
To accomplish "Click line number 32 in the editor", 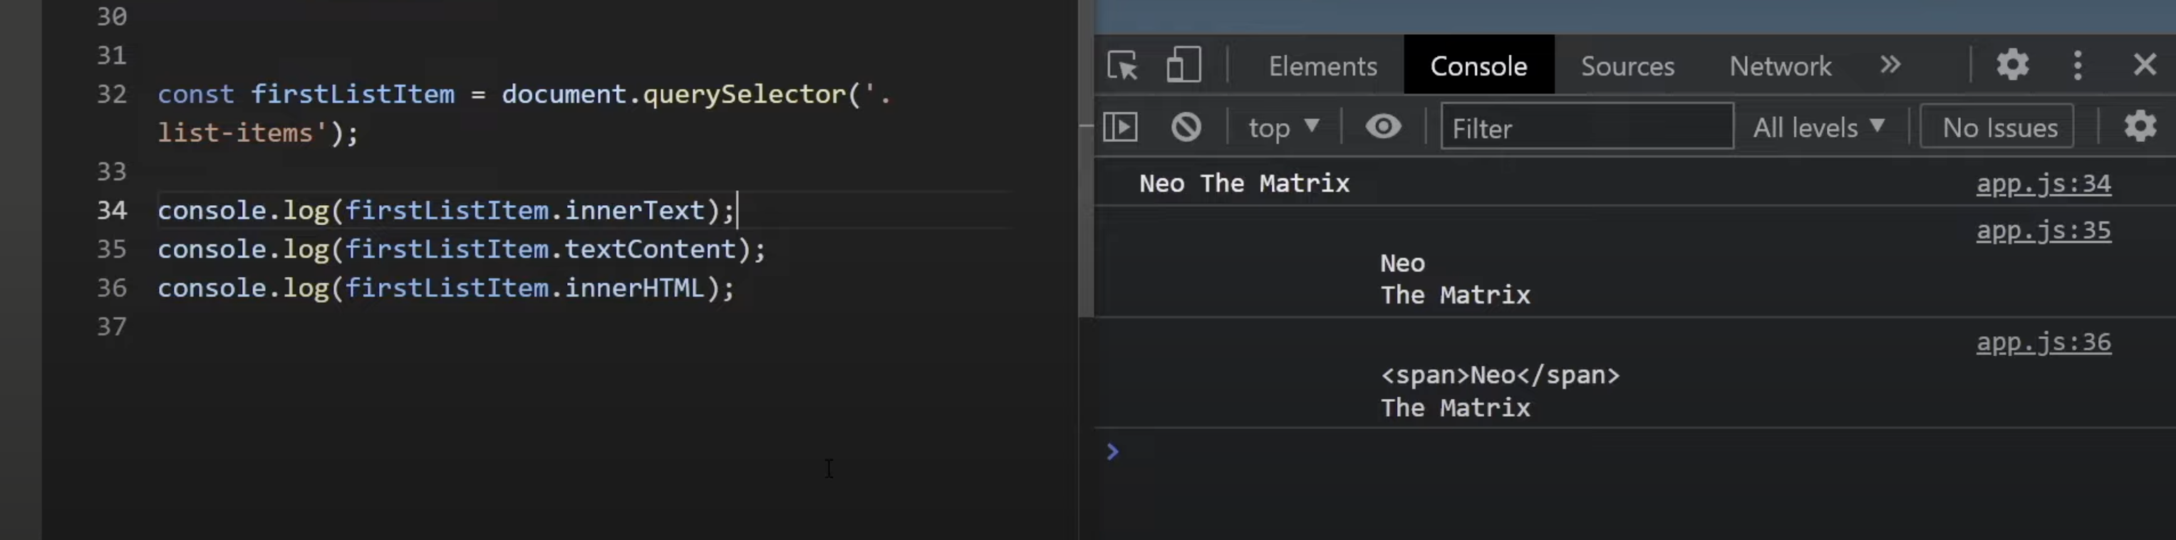I will (111, 94).
